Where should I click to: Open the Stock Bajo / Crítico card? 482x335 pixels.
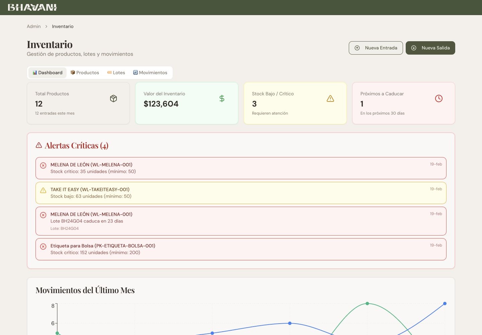[295, 103]
